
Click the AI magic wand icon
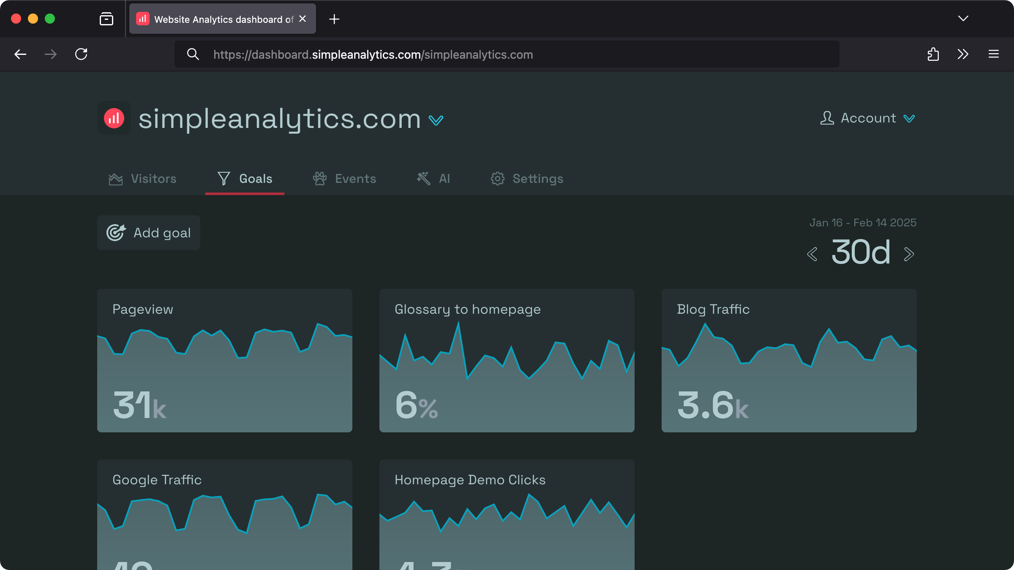point(423,179)
